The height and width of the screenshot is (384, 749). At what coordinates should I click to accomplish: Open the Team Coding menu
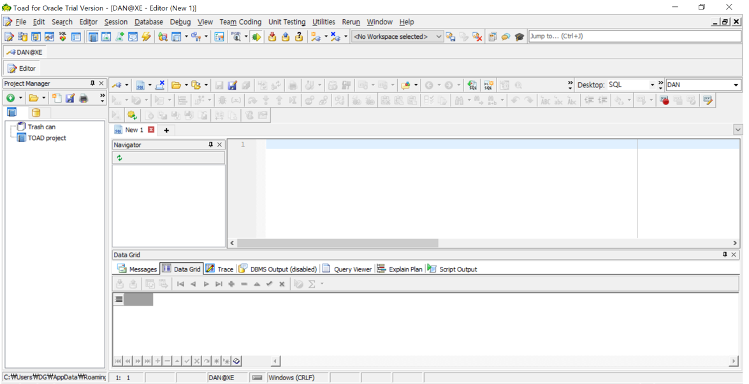pos(240,22)
